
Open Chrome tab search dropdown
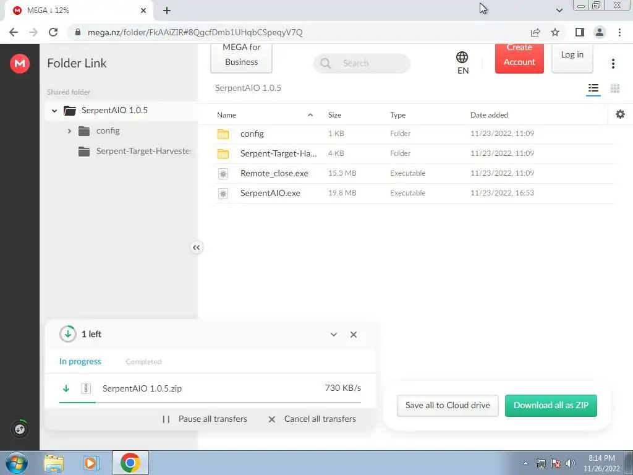[559, 11]
